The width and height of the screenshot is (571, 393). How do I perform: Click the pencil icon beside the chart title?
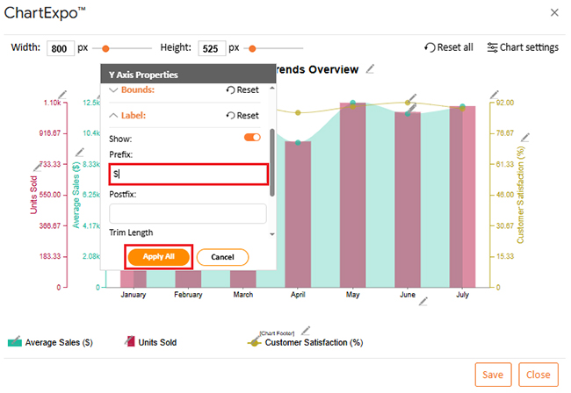pos(370,68)
